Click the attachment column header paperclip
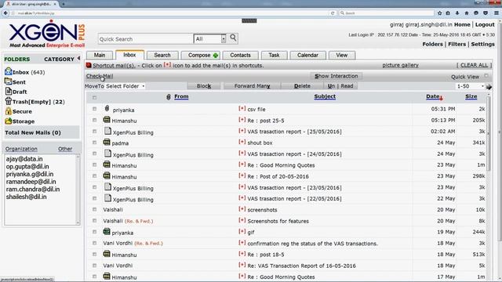Viewport: 502px width, 282px height. tap(169, 96)
